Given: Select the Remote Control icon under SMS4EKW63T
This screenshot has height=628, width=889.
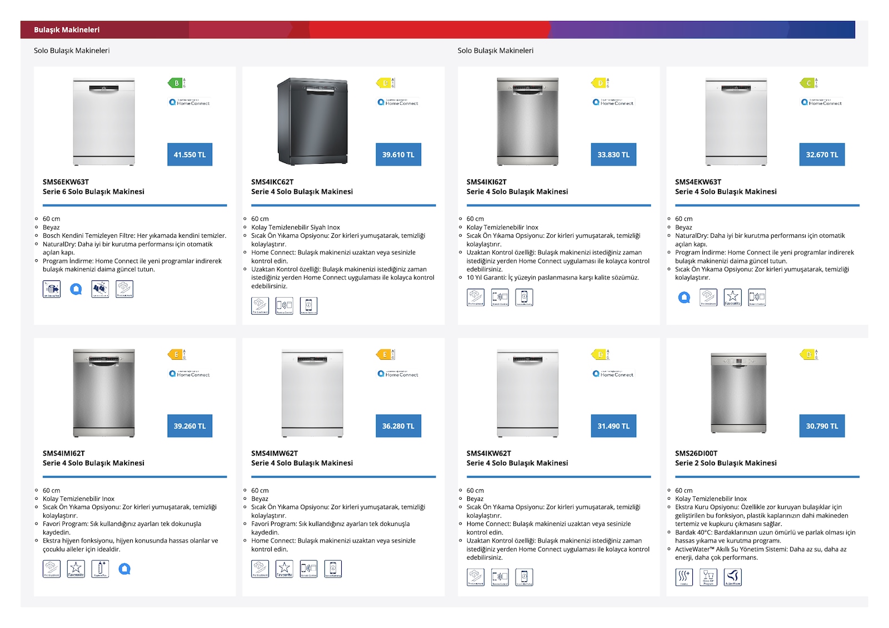Looking at the screenshot, I should [x=757, y=298].
